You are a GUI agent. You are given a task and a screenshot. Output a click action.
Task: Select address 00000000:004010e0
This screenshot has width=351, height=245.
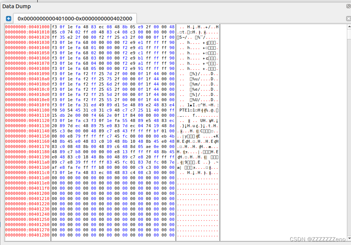click(x=27, y=100)
